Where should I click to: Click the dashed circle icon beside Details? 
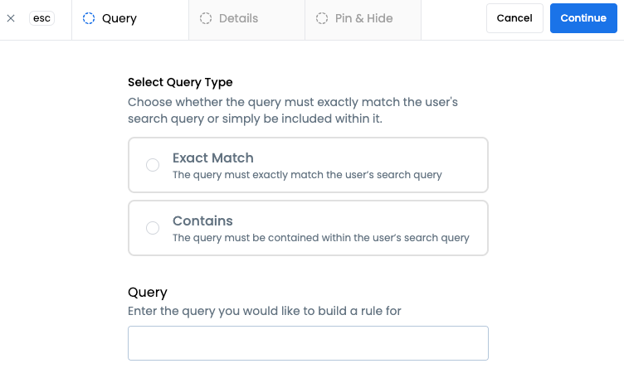point(206,18)
